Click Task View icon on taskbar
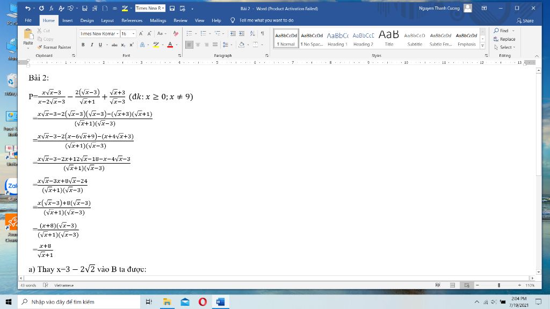Image resolution: width=550 pixels, height=309 pixels. (149, 301)
